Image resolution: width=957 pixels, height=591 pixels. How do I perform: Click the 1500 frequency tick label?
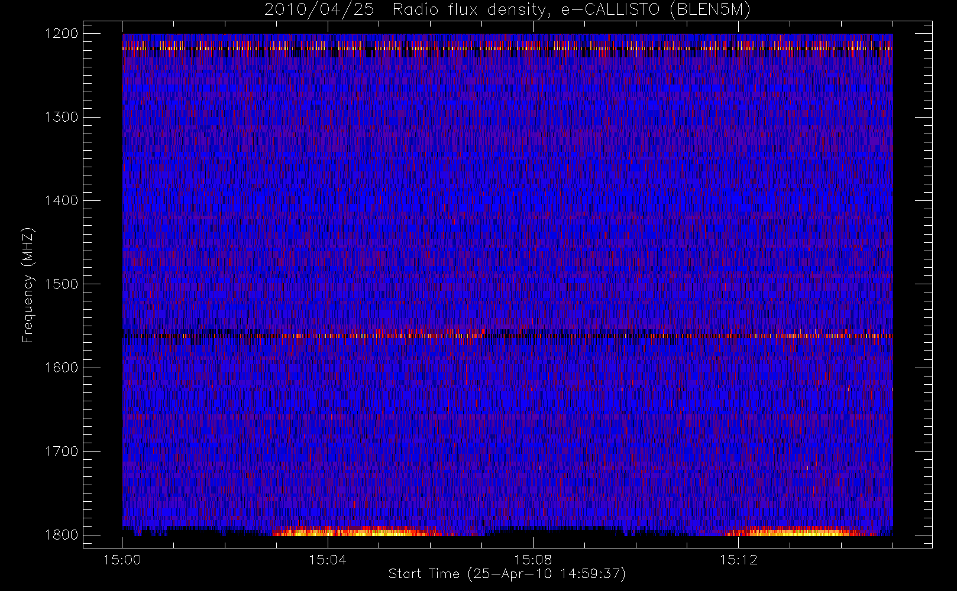(62, 284)
